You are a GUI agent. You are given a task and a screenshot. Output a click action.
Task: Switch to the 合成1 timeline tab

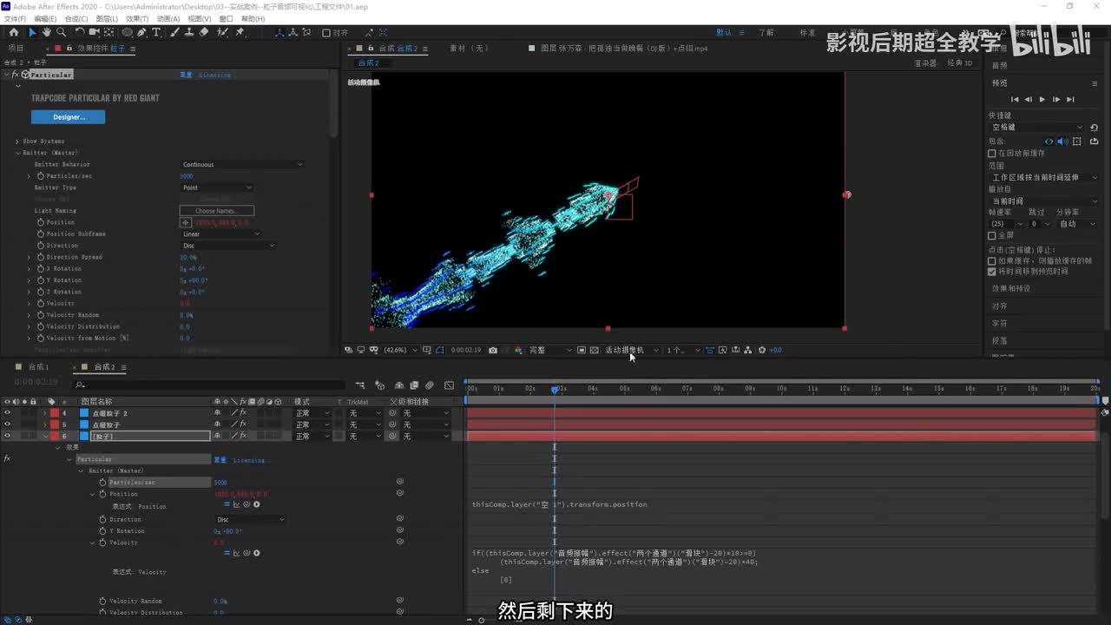coord(39,367)
